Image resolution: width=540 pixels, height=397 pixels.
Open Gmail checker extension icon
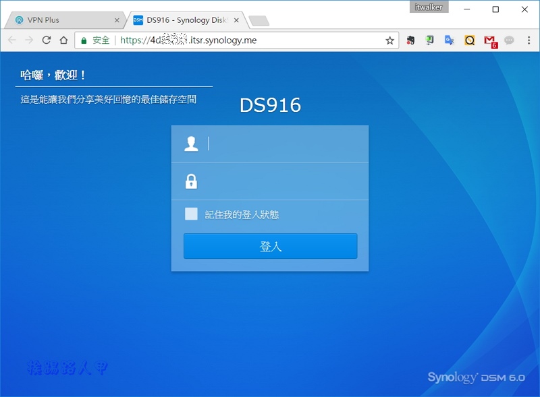point(491,42)
